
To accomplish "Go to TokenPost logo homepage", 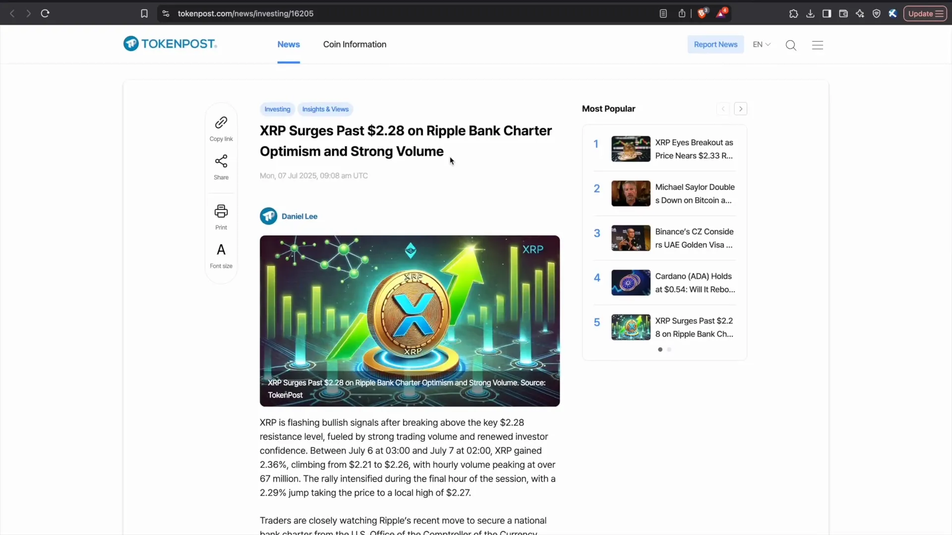I will tap(170, 44).
